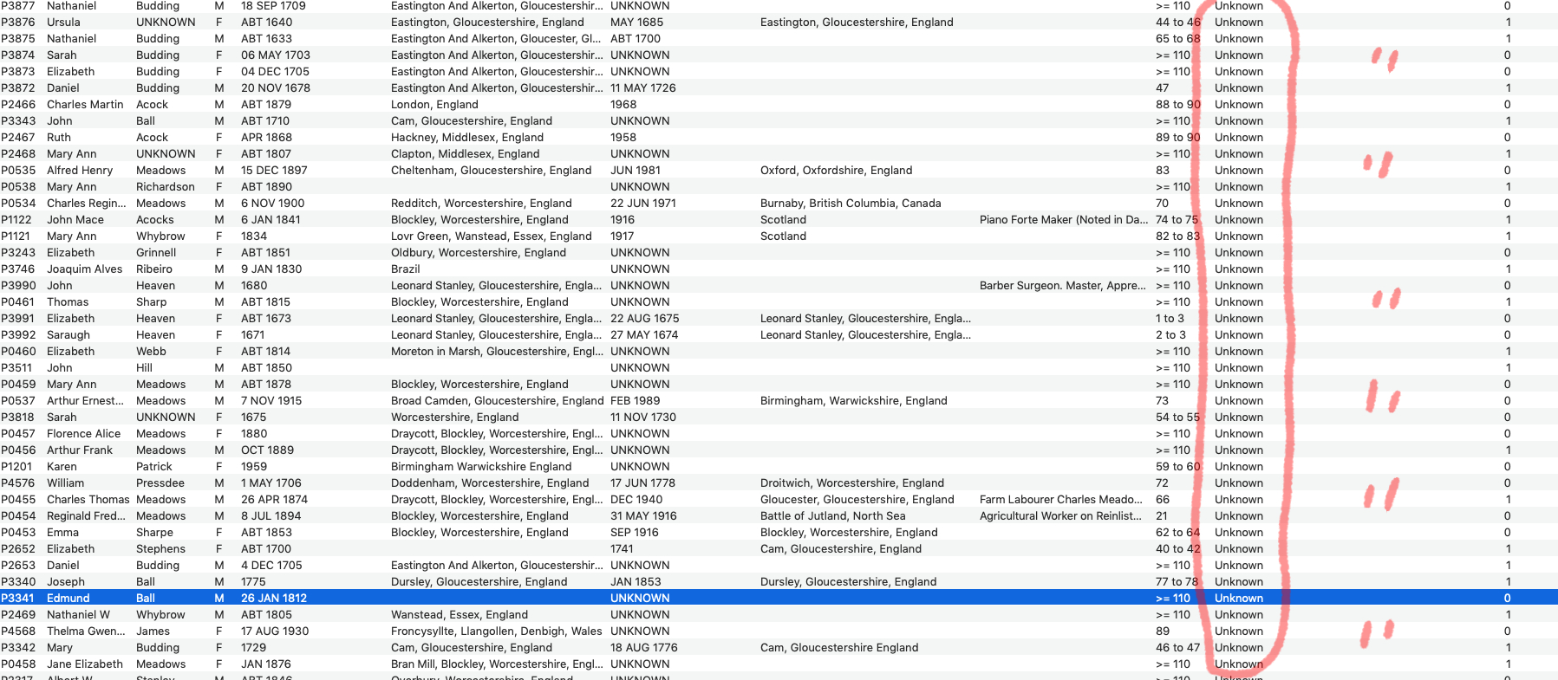This screenshot has height=680, width=1558.
Task: Click the Farm Labourer Charles Meadows note
Action: (1062, 500)
